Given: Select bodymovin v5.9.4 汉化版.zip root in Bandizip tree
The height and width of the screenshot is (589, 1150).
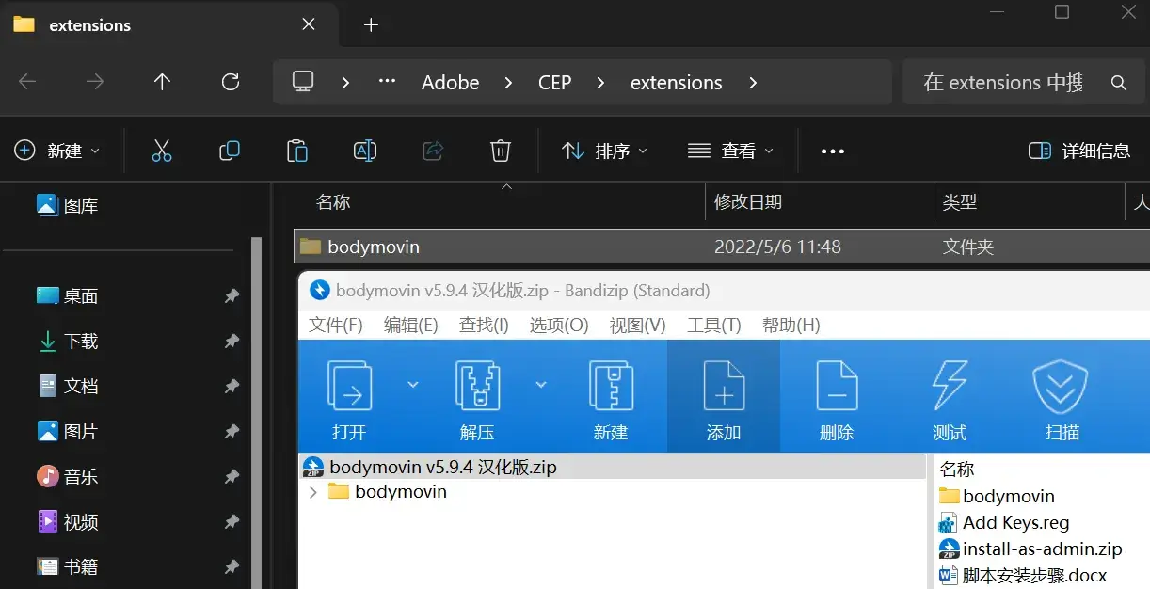Looking at the screenshot, I should click(x=614, y=467).
